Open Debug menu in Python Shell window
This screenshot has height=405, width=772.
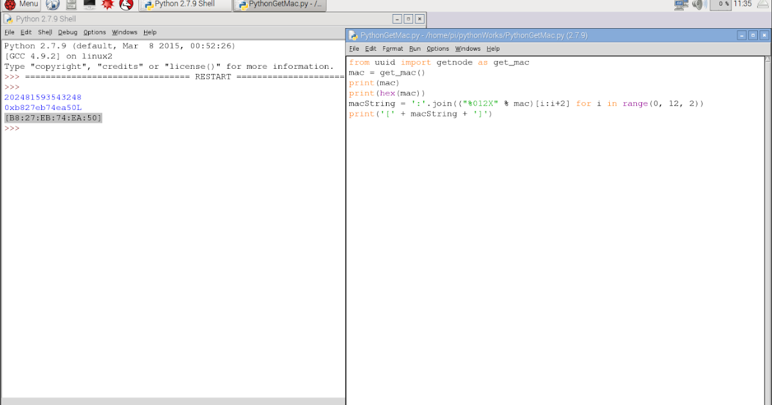coord(68,32)
